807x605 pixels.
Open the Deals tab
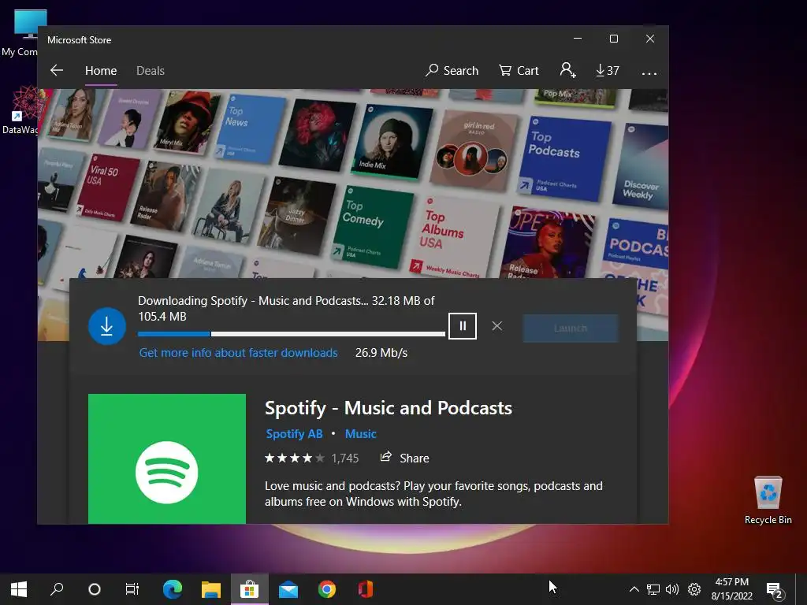coord(151,70)
